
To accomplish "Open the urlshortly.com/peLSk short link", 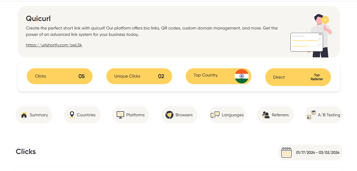I will [54, 45].
